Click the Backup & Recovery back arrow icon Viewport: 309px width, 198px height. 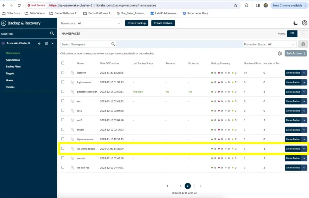4,23
